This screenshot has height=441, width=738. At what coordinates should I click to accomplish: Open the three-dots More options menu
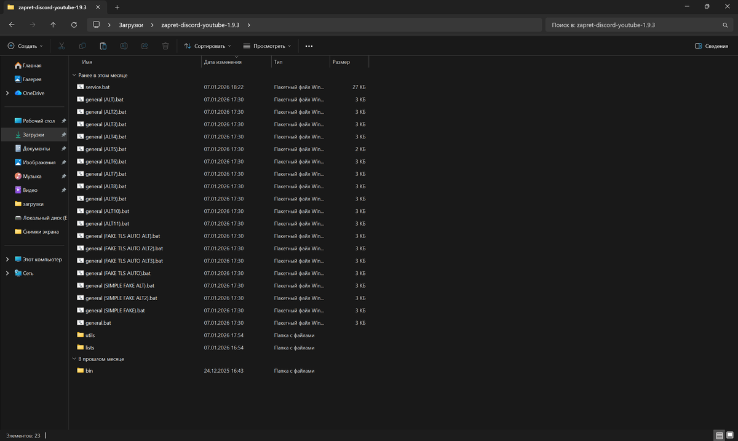309,46
